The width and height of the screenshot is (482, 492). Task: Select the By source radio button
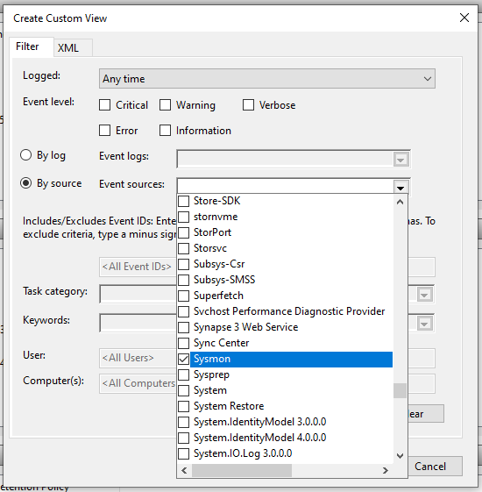pyautogui.click(x=25, y=183)
